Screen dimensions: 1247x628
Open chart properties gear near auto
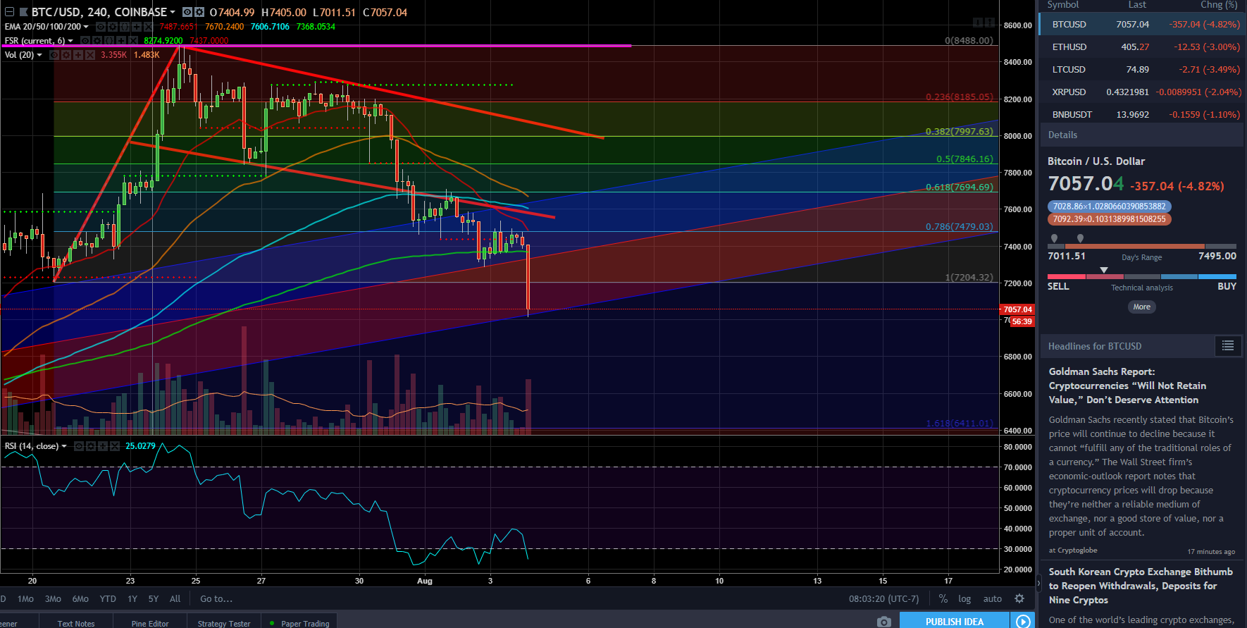coord(1019,598)
